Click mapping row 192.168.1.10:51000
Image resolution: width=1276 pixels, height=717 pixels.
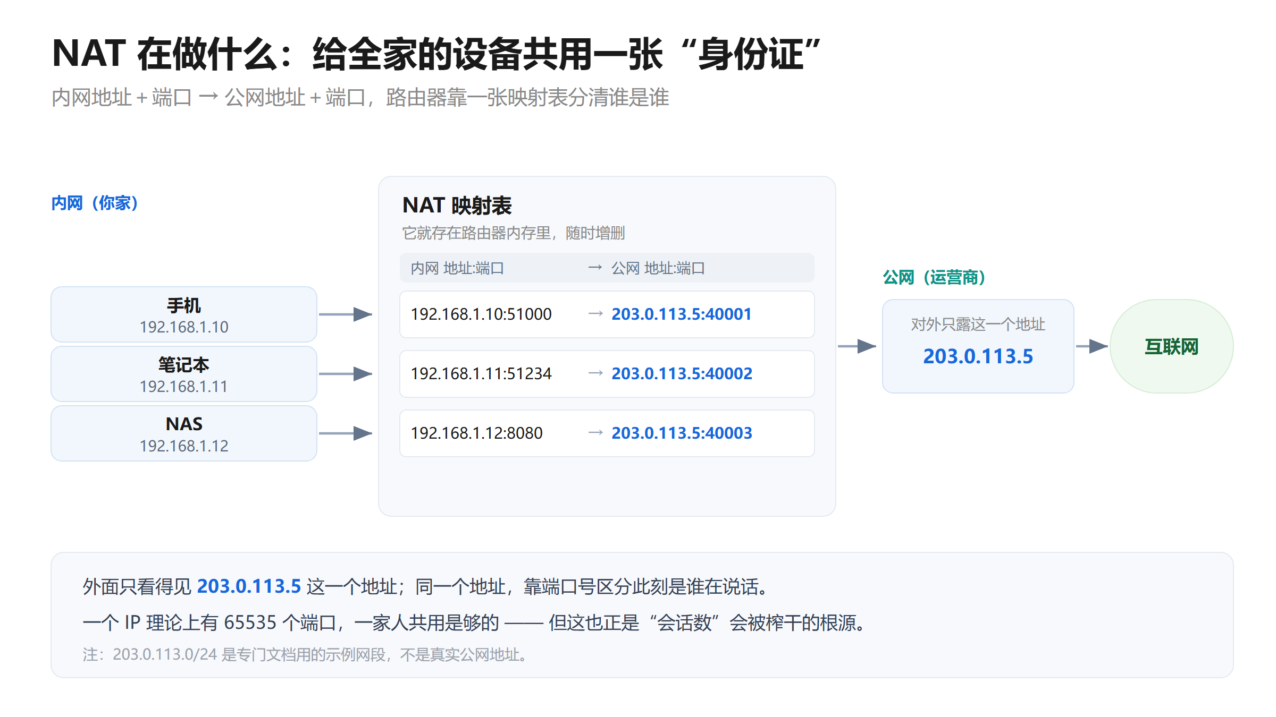coord(607,314)
